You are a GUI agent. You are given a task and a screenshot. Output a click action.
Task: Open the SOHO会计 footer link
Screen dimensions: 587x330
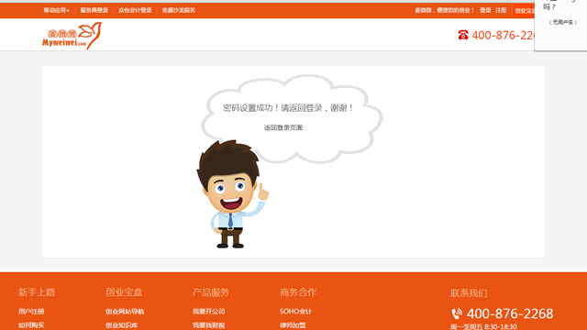pos(295,312)
